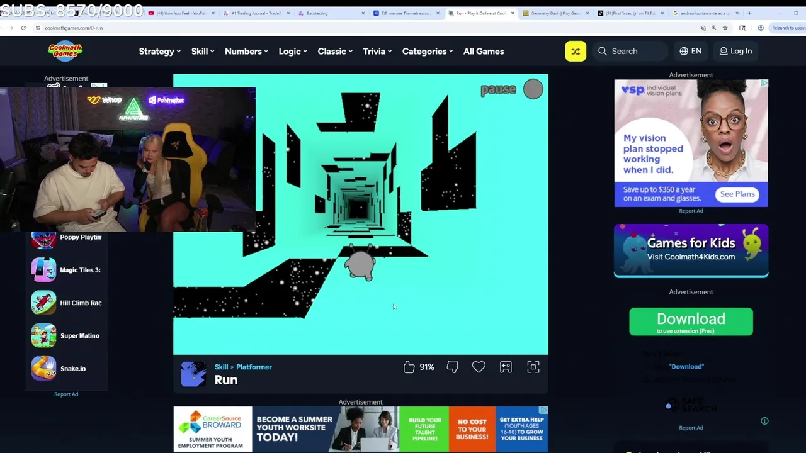Click Report Ad under left sidebar

click(x=66, y=394)
